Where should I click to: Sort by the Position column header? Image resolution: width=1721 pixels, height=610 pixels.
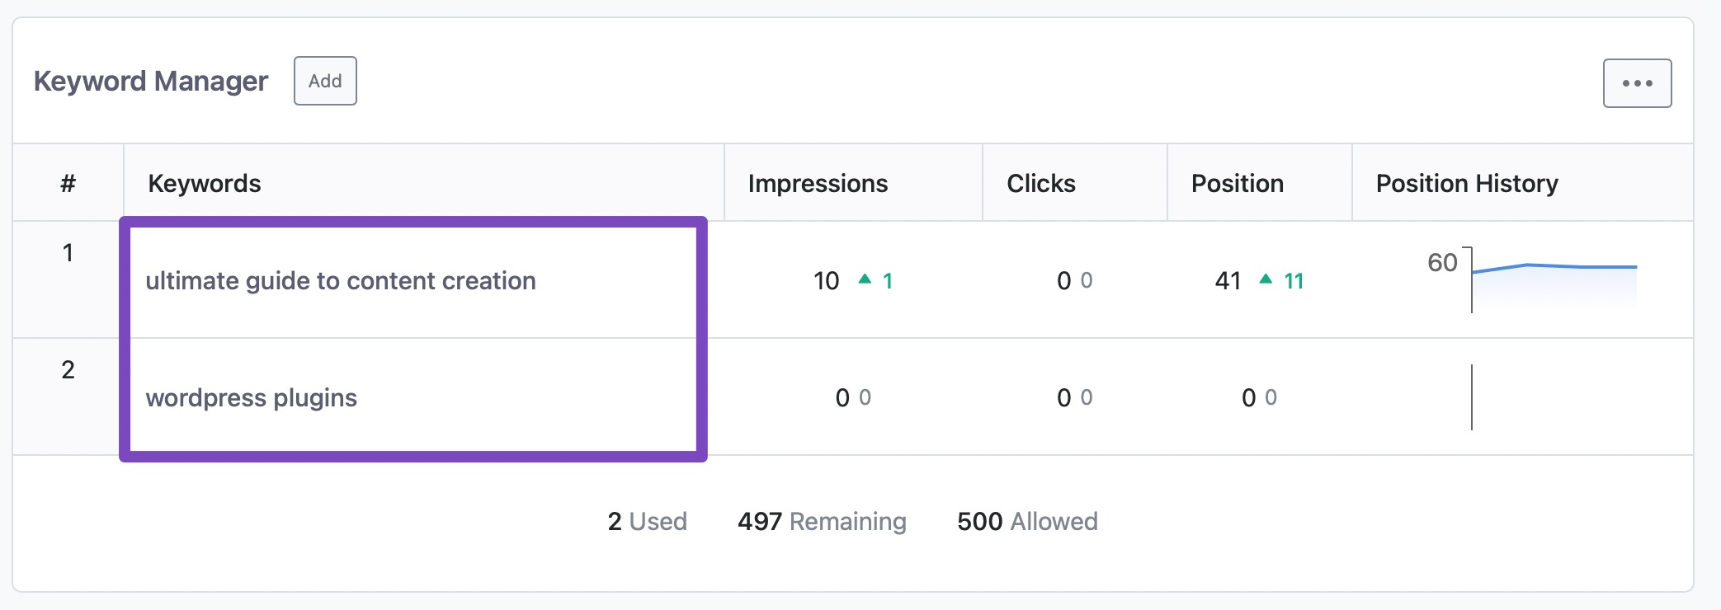[1237, 183]
